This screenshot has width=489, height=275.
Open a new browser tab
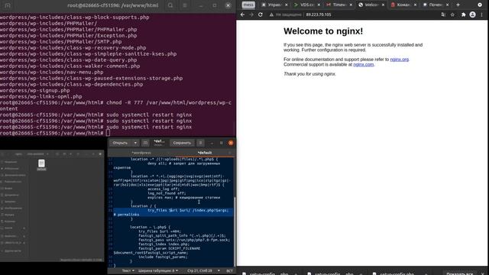pyautogui.click(x=458, y=5)
